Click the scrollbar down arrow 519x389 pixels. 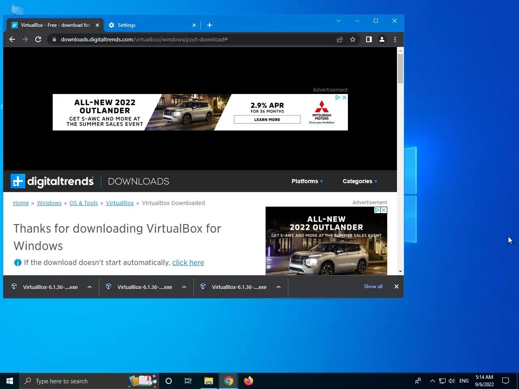click(x=401, y=271)
